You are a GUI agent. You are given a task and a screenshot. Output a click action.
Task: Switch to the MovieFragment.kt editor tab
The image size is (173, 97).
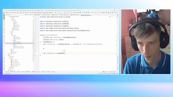(x=76, y=15)
